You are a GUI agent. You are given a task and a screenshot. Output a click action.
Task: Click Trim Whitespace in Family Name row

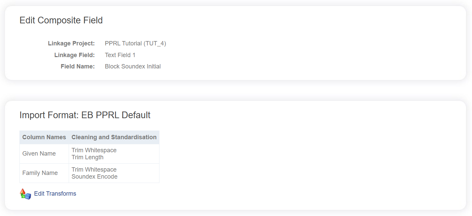coord(94,170)
